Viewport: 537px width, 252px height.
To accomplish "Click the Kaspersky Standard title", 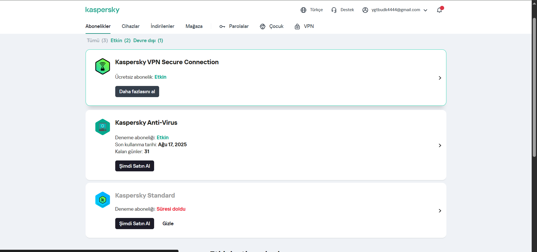I will click(x=145, y=195).
